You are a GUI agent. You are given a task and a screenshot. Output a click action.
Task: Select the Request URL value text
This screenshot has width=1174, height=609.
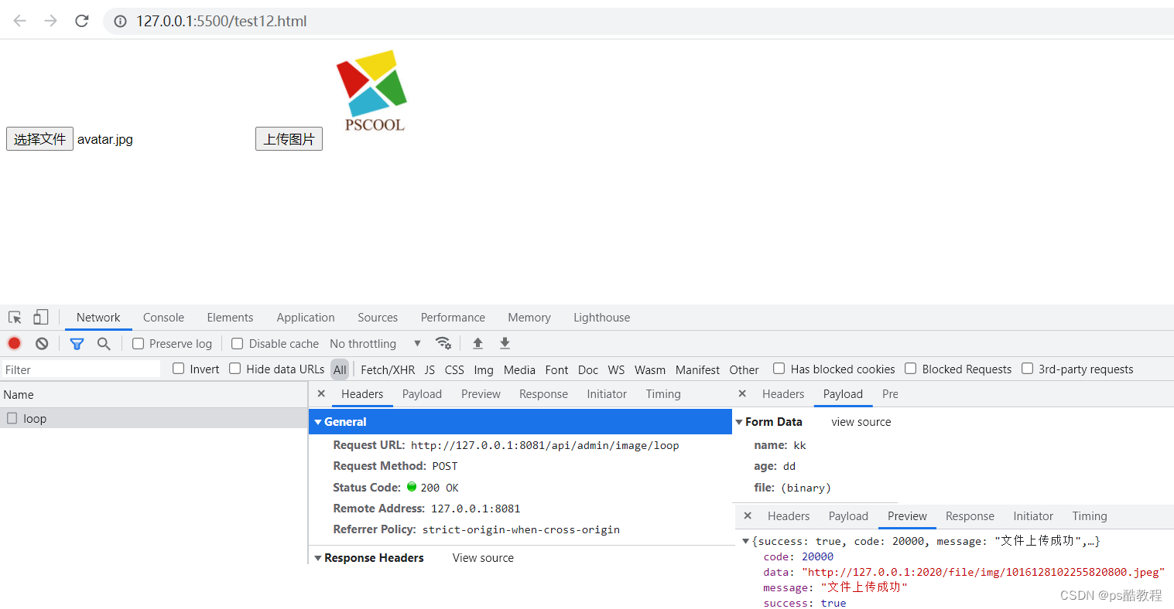(545, 446)
